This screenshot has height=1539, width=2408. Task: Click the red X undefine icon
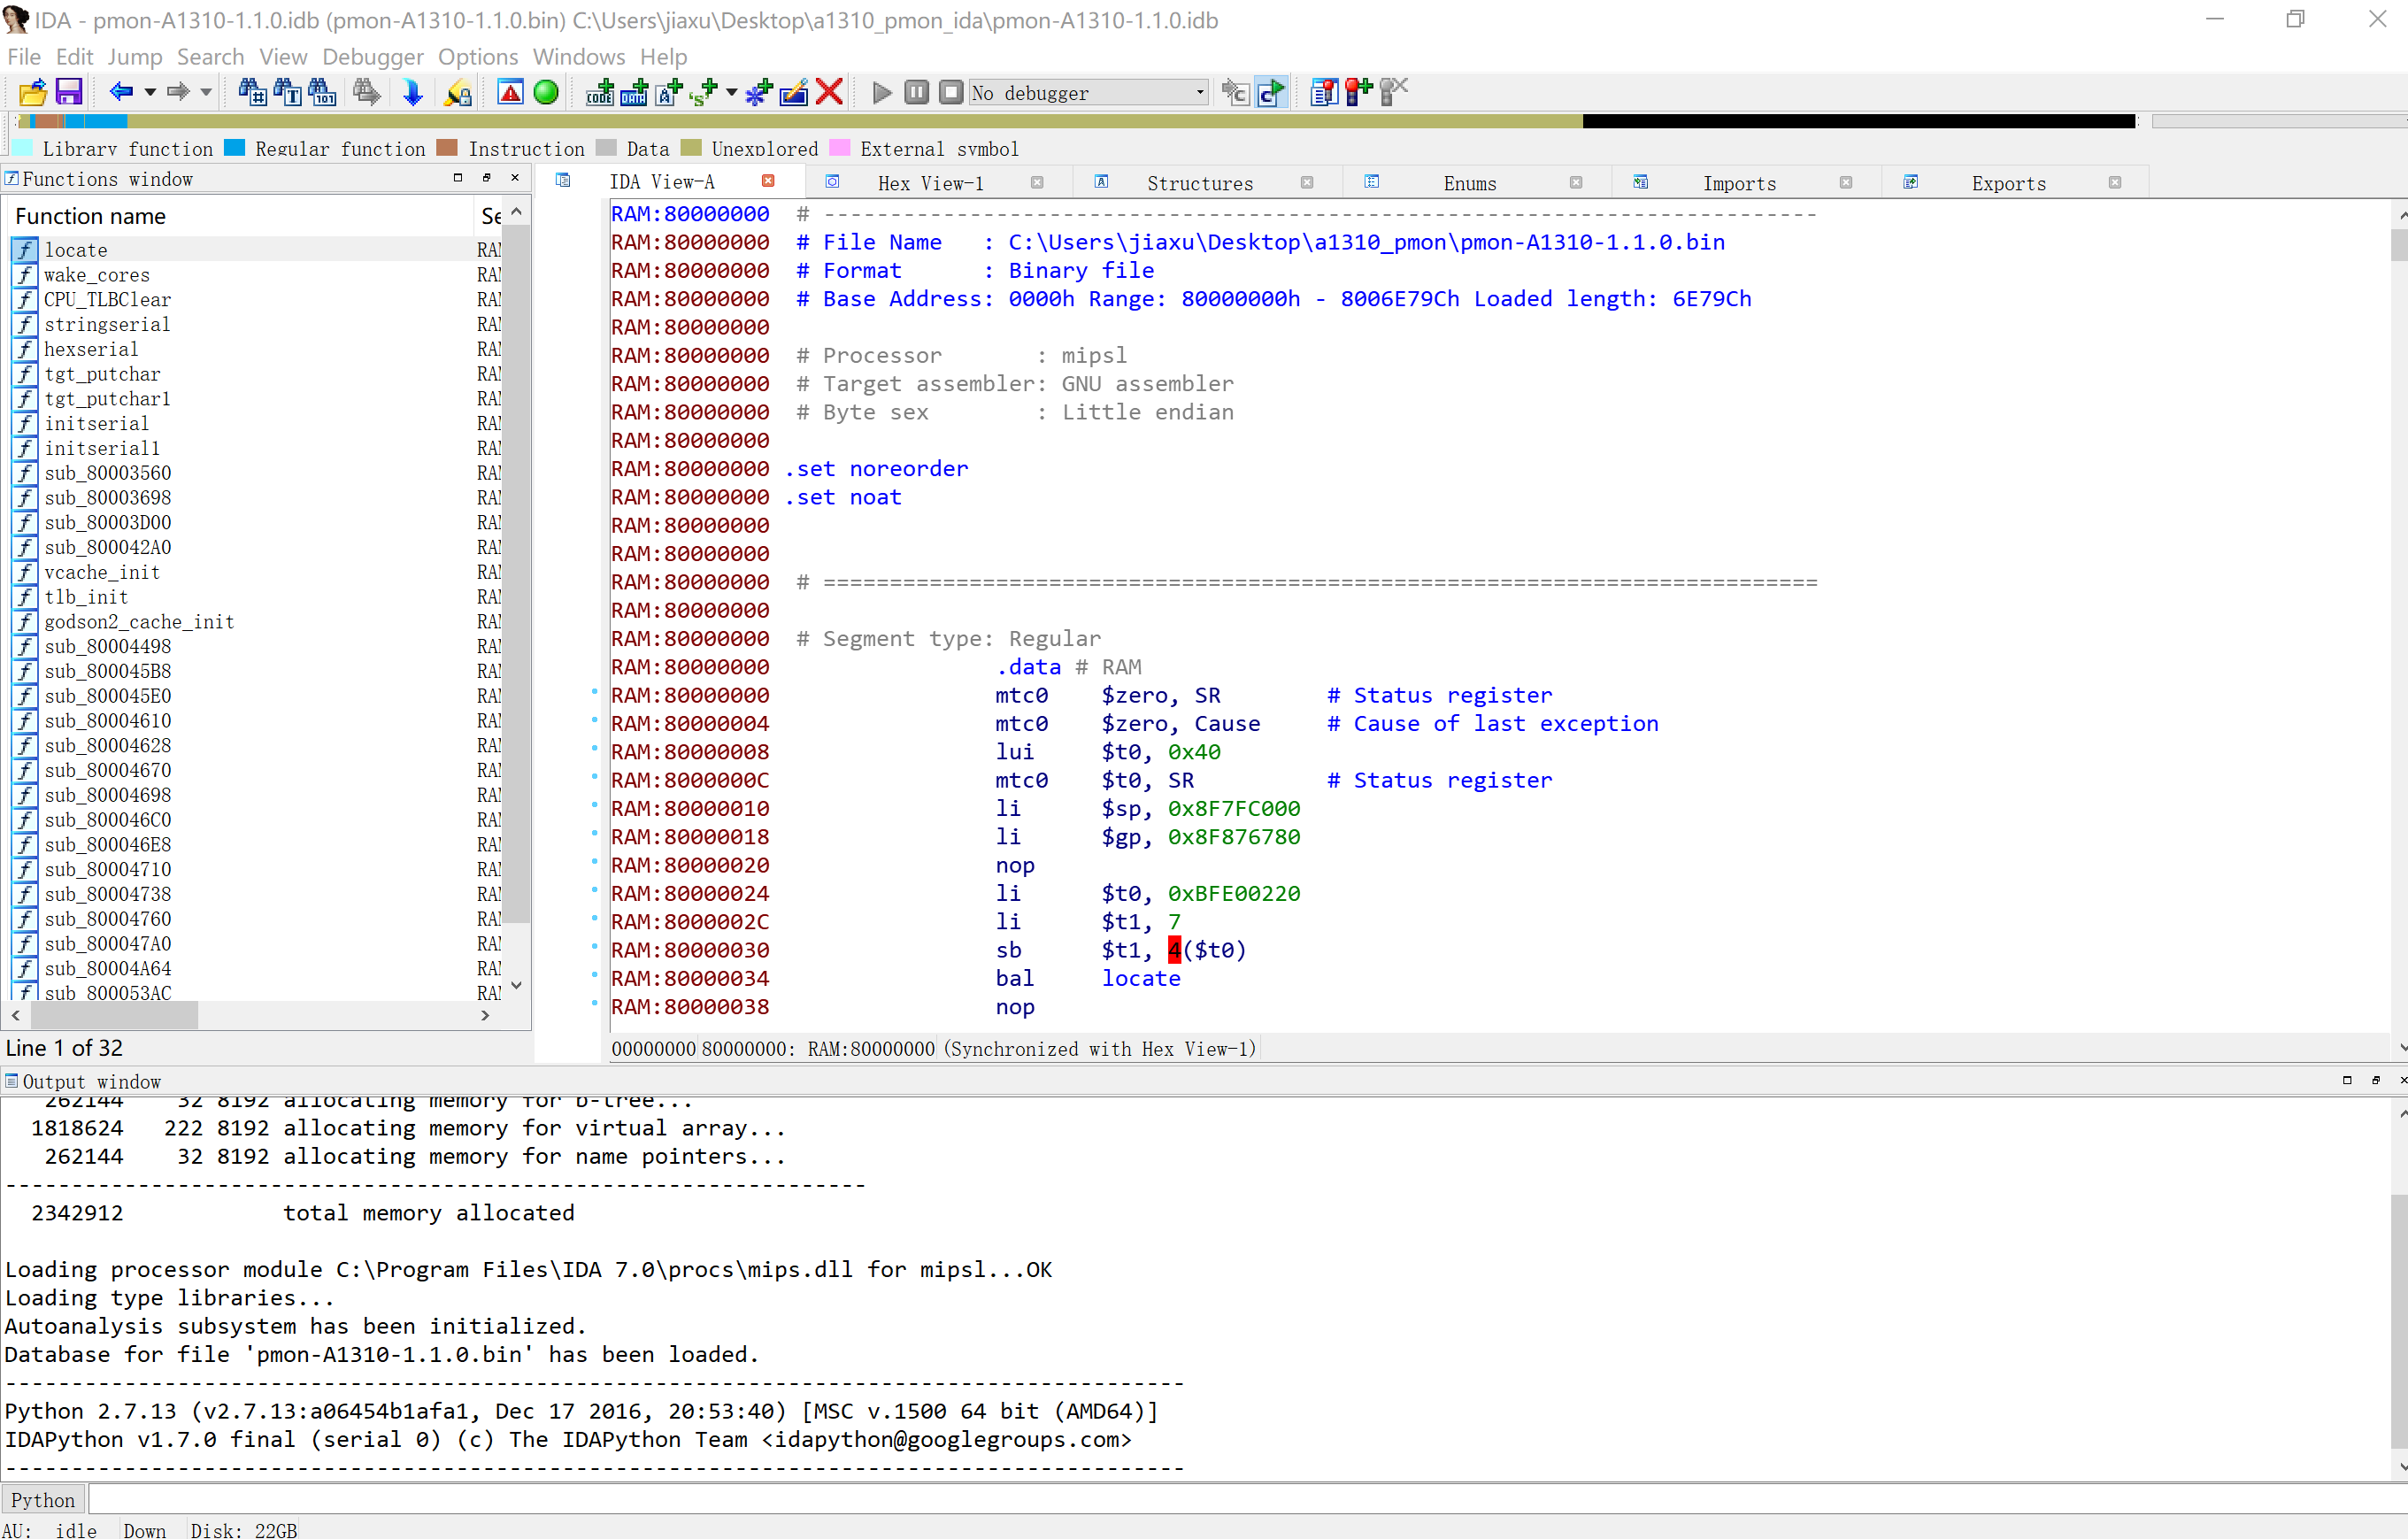[x=829, y=92]
